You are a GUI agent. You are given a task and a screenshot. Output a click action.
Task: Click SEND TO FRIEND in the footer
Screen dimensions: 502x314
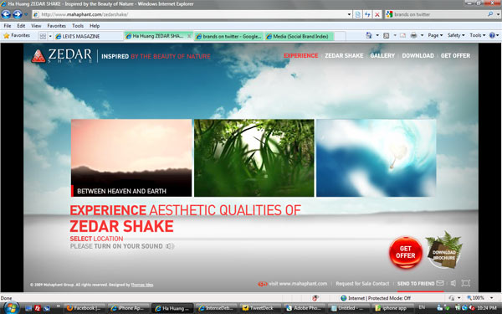[420, 284]
